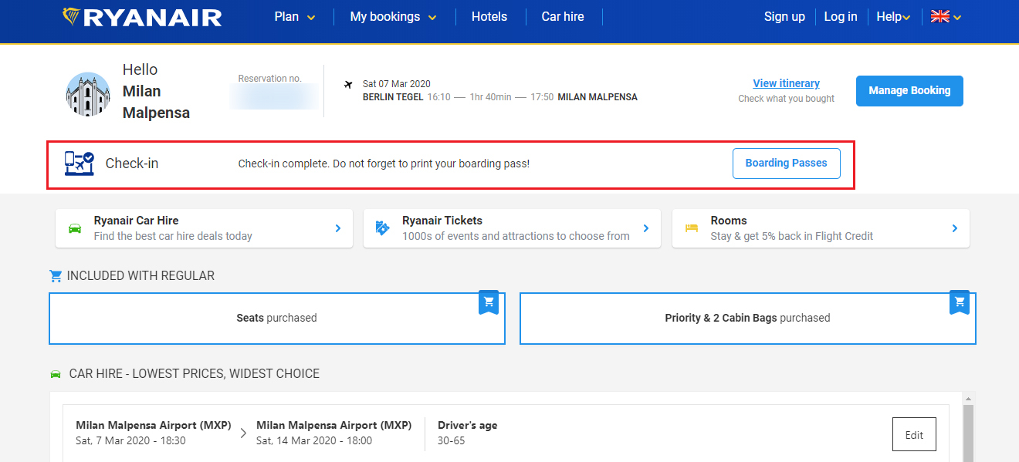Click the Manage Booking button
Image resolution: width=1019 pixels, height=462 pixels.
909,91
